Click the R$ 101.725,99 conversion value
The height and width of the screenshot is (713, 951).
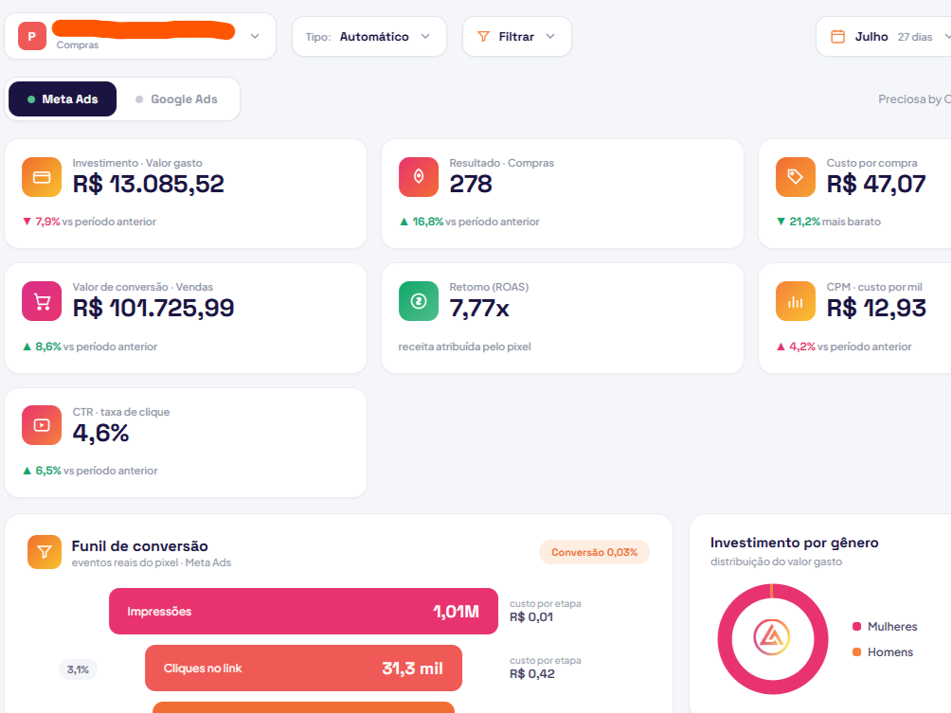coord(153,308)
